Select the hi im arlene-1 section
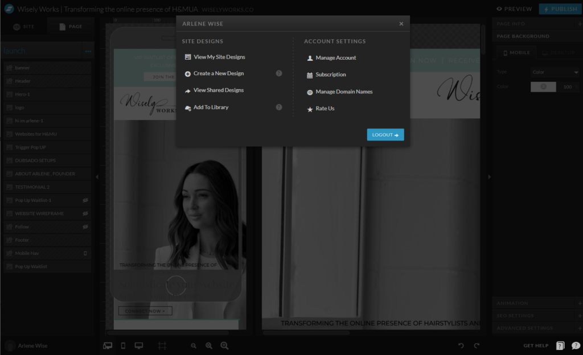This screenshot has width=583, height=355. (x=47, y=121)
